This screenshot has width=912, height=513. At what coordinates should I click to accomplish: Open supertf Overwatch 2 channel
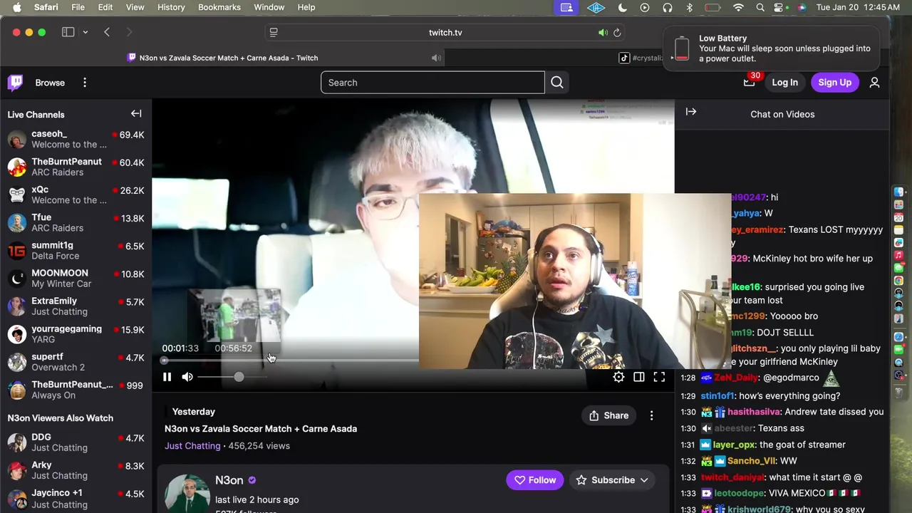tap(76, 362)
